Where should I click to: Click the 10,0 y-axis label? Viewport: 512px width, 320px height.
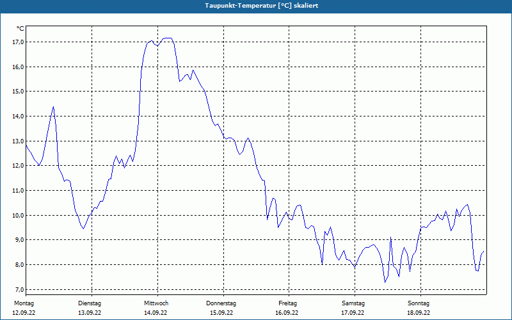[x=19, y=215]
